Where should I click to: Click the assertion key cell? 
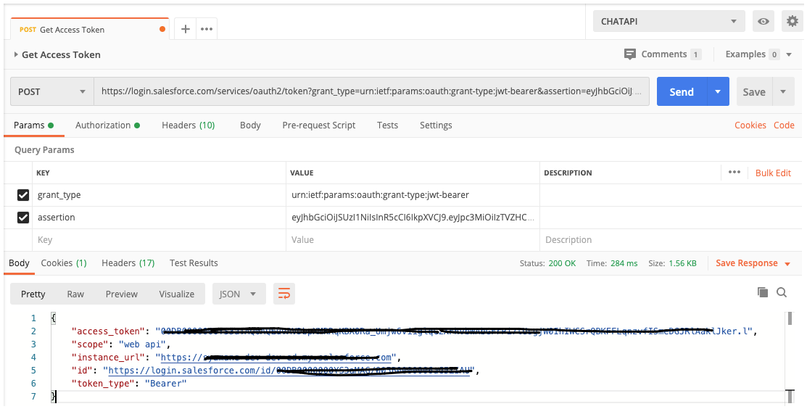(x=160, y=218)
